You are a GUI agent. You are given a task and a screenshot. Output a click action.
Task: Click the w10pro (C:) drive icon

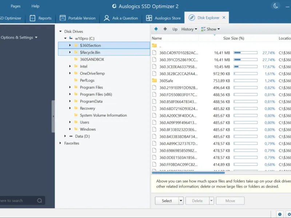(x=71, y=38)
